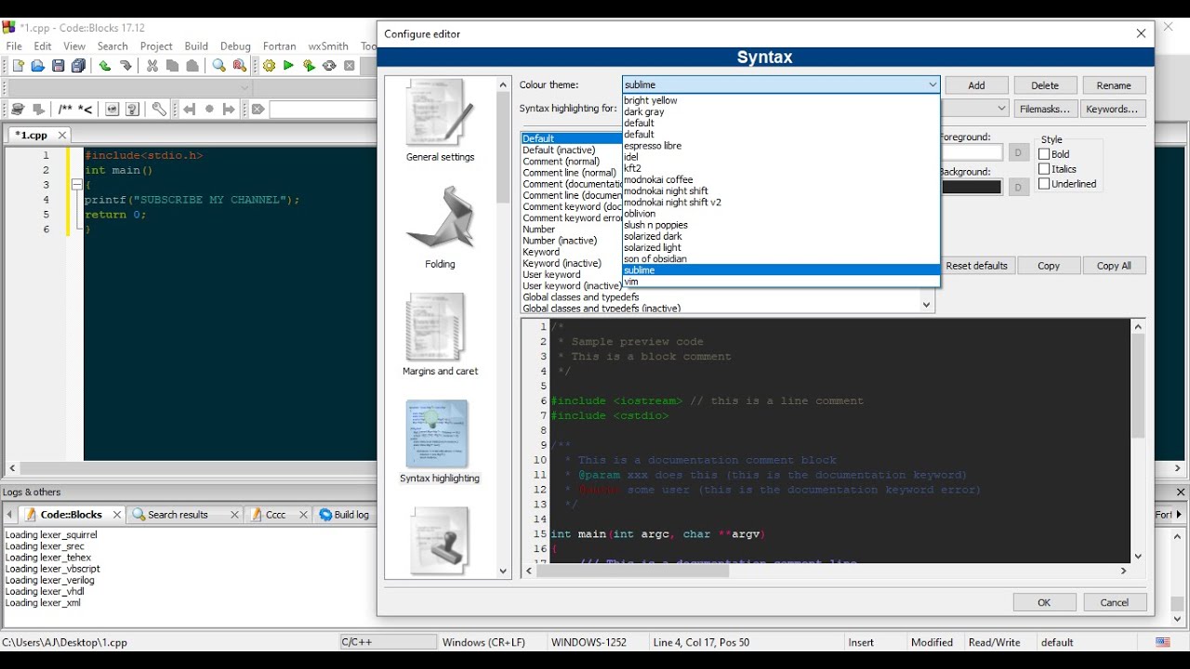Screen dimensions: 1190x669
Task: Click the Cut scissors icon
Action: [152, 66]
